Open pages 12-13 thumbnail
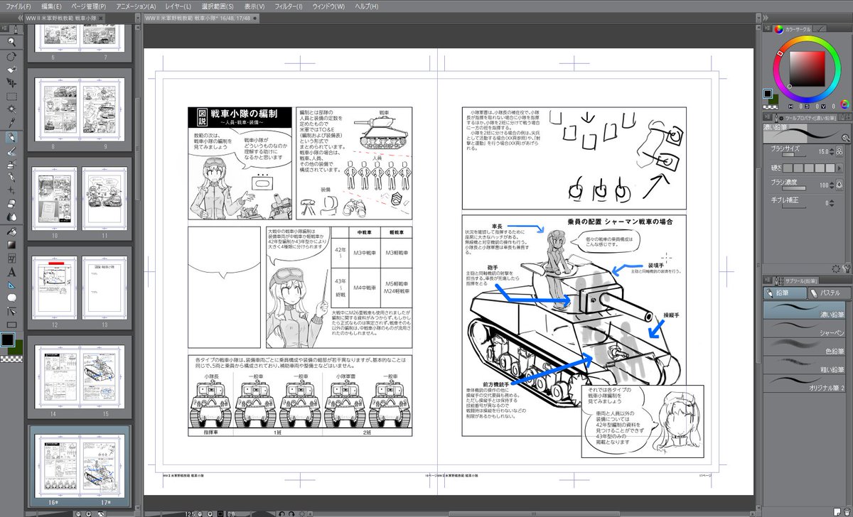853x517 pixels. tap(79, 289)
